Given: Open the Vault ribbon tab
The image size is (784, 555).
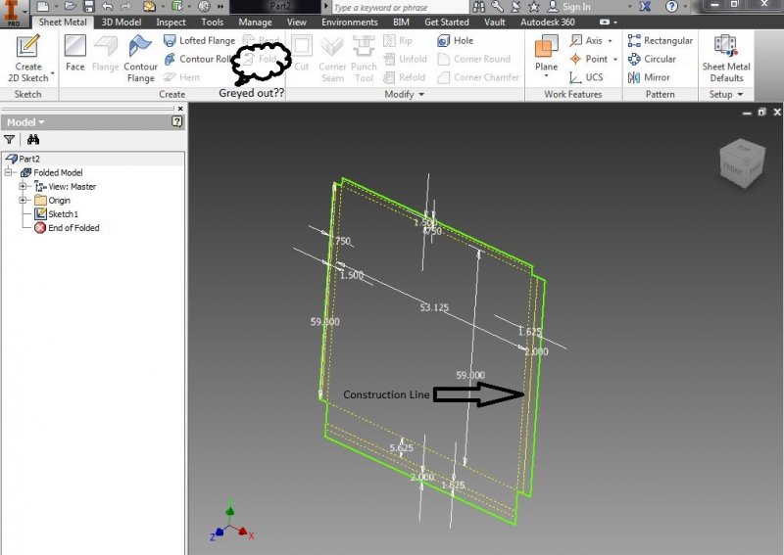Looking at the screenshot, I should pos(495,22).
